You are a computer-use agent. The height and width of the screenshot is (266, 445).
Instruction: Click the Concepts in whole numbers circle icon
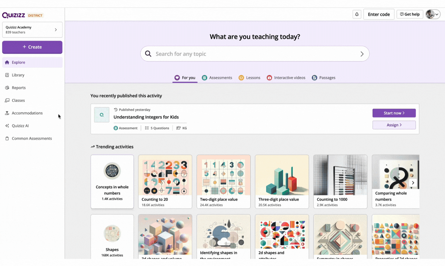point(112,171)
